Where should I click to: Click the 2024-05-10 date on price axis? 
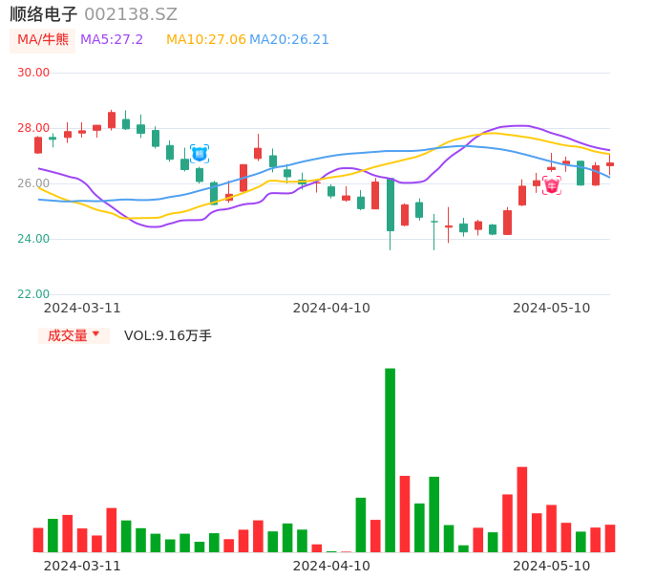552,308
